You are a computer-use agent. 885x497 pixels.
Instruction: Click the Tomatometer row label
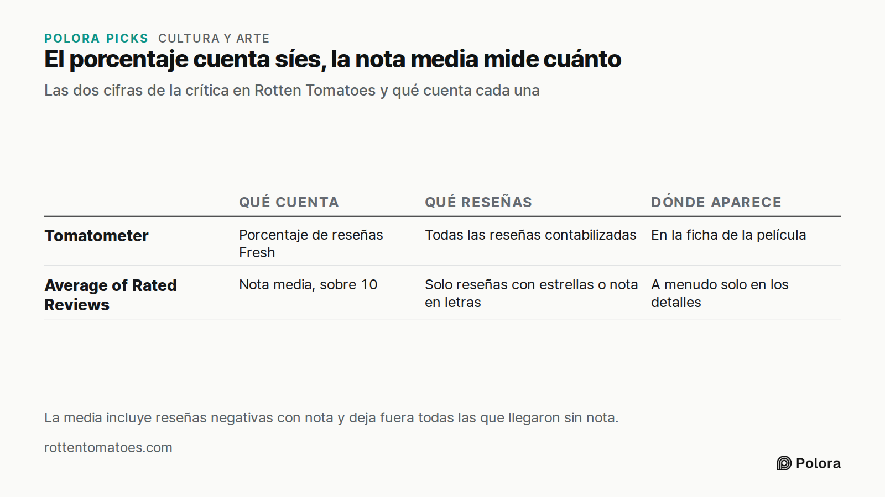[97, 236]
